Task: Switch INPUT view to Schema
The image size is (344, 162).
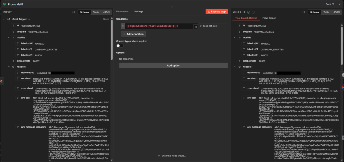Action: coord(84,12)
